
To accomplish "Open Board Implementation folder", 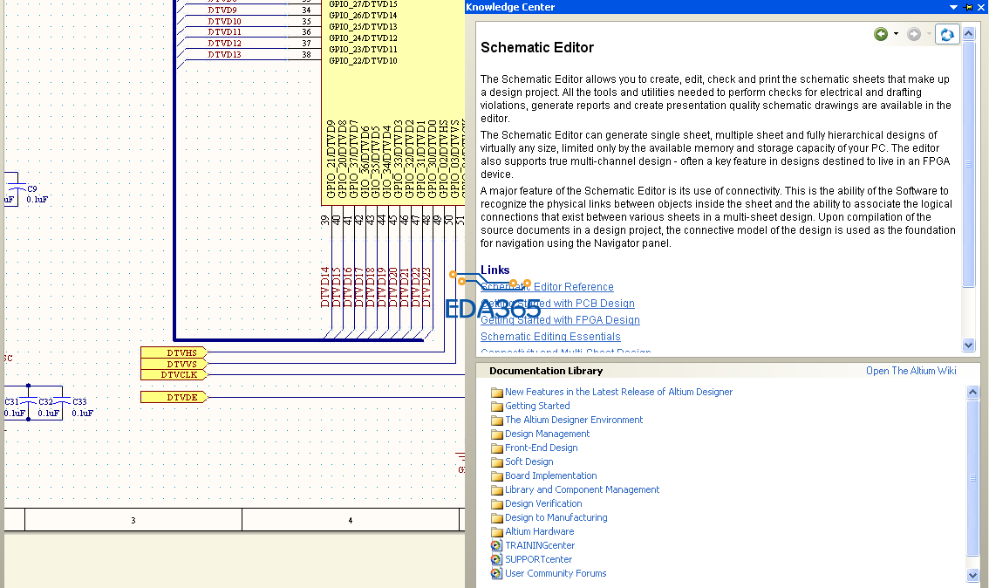I will point(550,475).
